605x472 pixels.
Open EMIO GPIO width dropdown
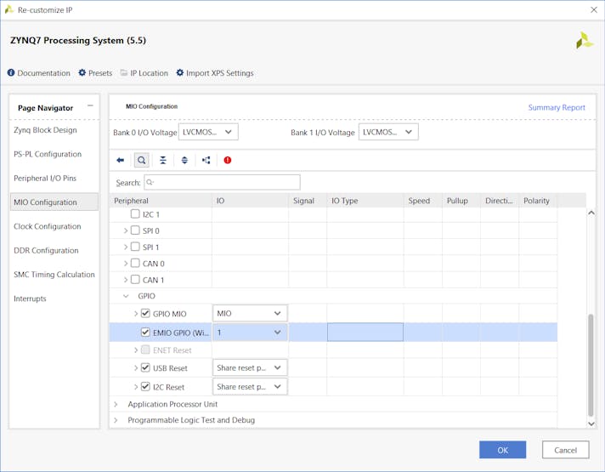coord(250,333)
